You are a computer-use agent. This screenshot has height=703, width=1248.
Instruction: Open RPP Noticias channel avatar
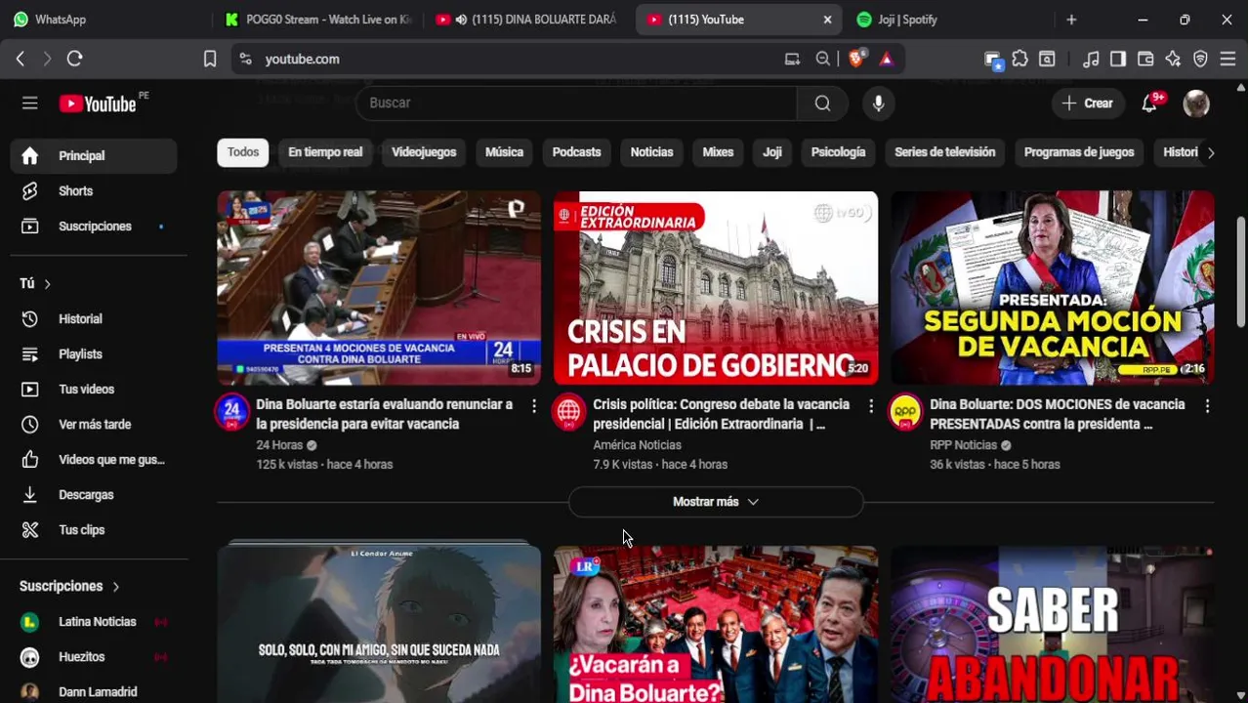click(x=906, y=413)
